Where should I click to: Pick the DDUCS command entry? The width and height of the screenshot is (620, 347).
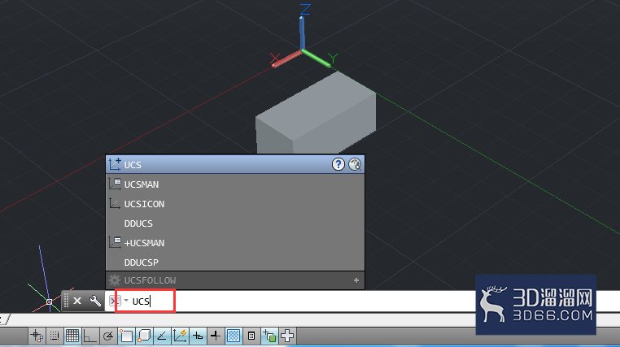pos(235,223)
